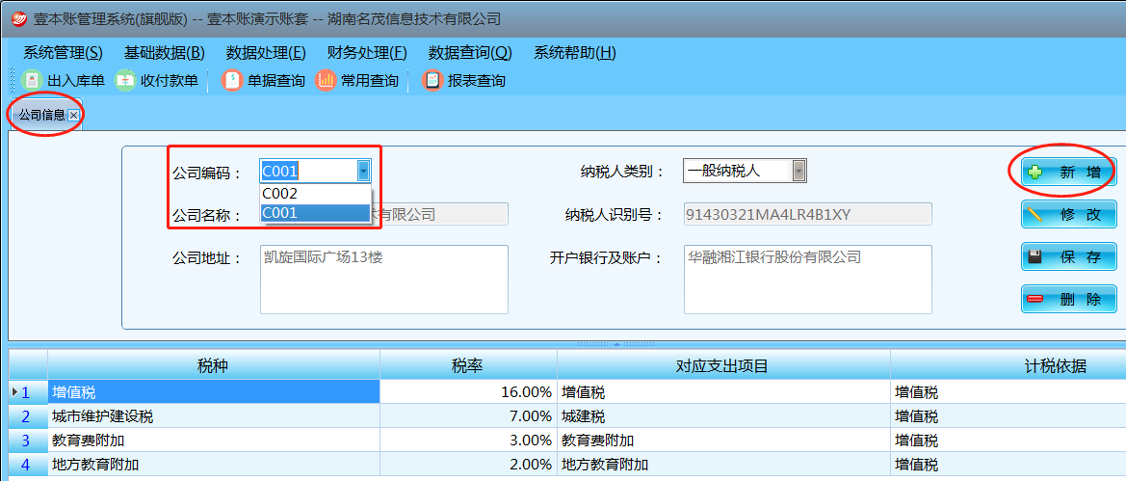The image size is (1126, 481).
Task: Click the 纳税人识别号 field
Action: tap(808, 214)
